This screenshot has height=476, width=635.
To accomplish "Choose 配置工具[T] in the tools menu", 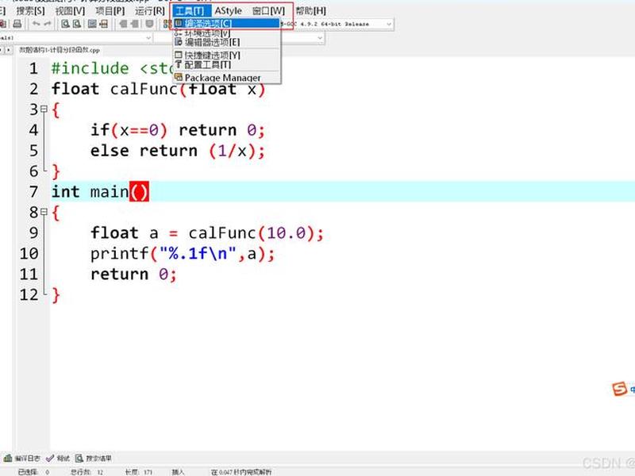I will [227, 64].
